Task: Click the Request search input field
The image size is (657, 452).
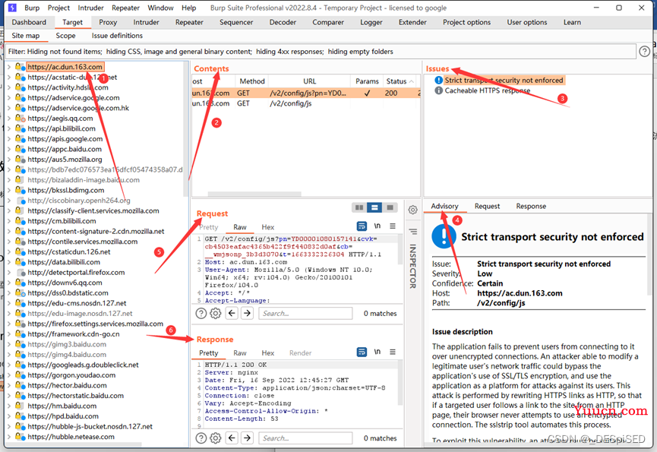Action: (x=305, y=313)
